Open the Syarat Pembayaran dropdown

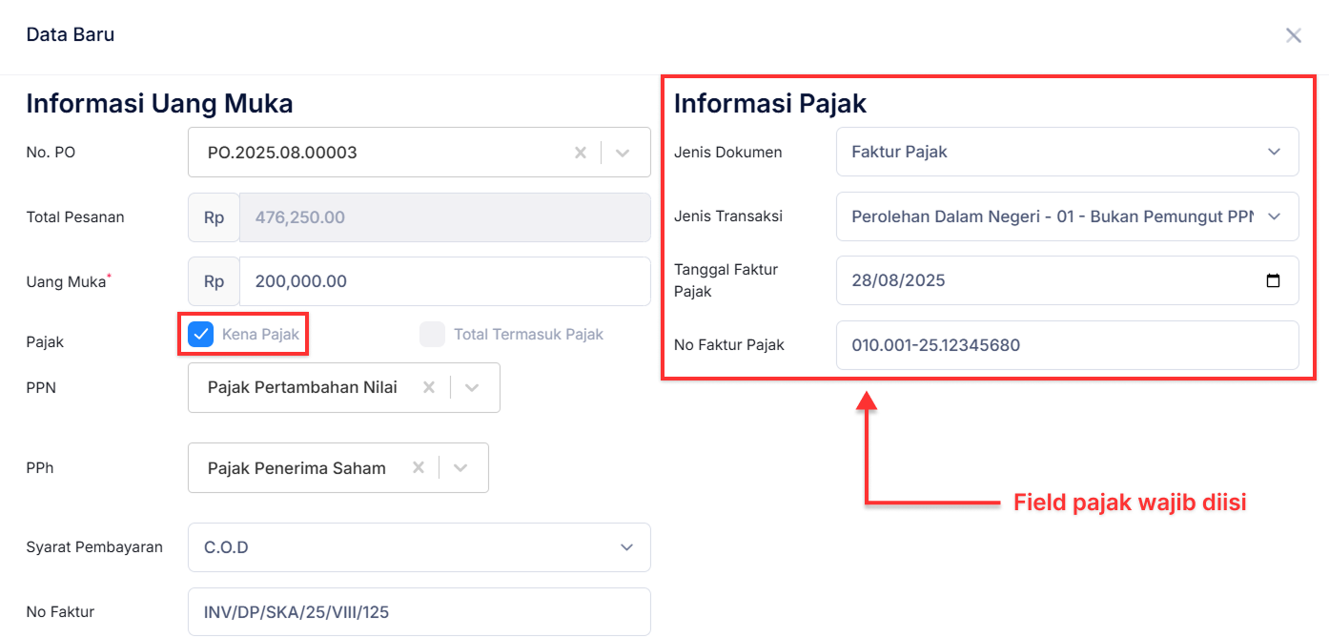(625, 546)
